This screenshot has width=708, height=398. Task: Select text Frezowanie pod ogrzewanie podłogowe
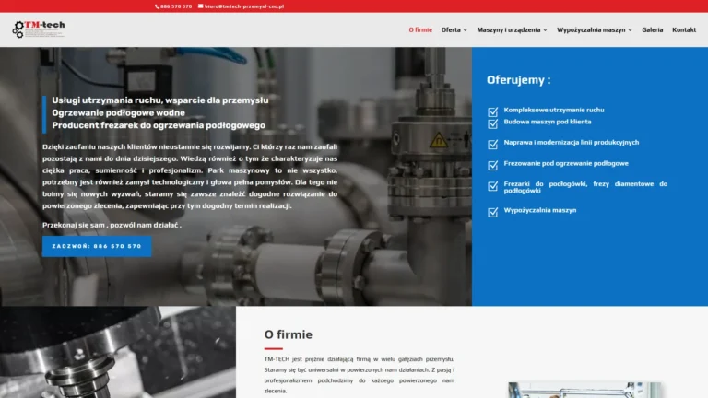point(566,163)
